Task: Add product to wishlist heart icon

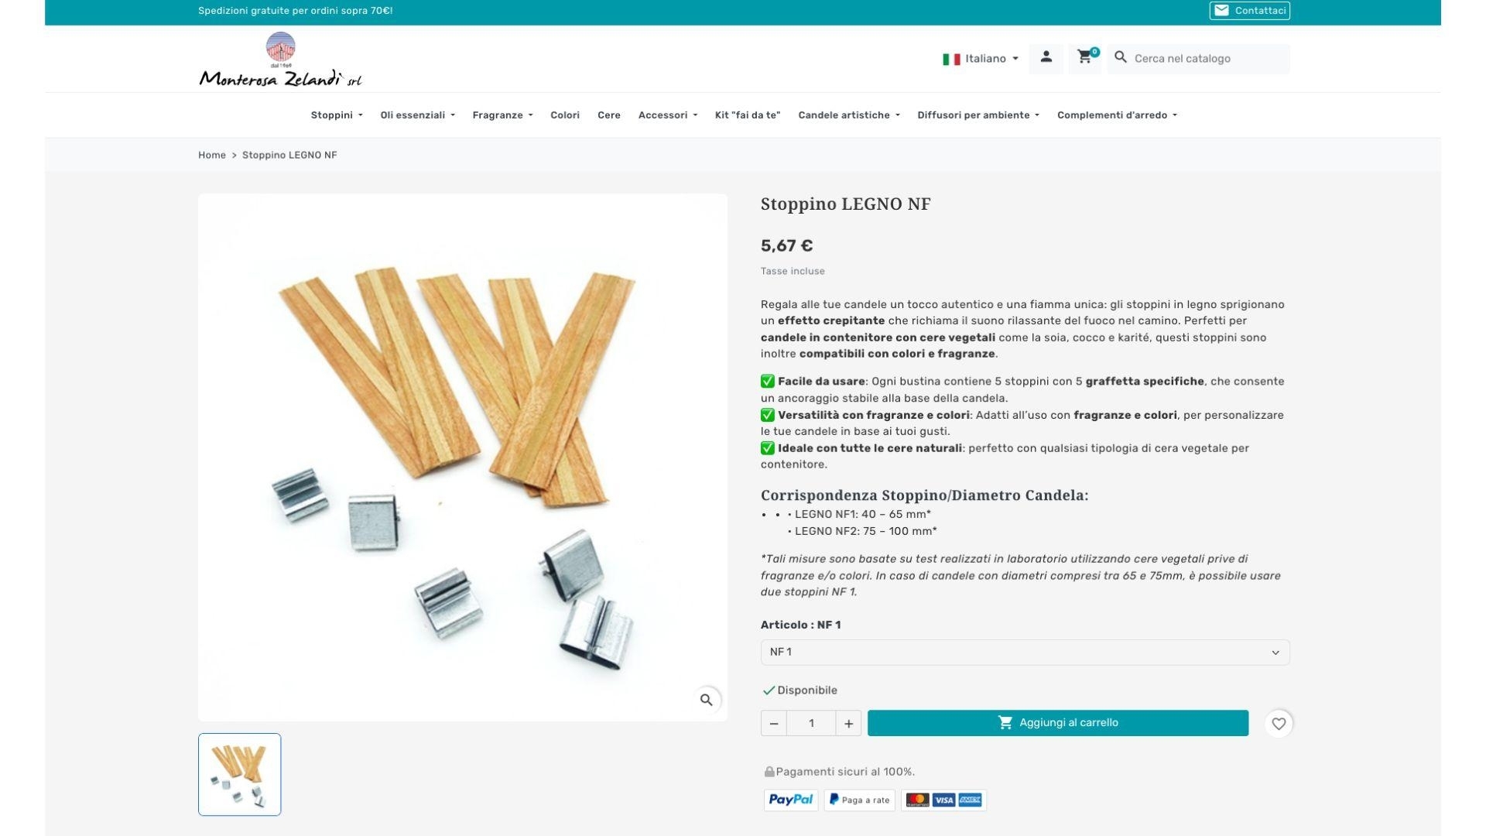Action: pyautogui.click(x=1279, y=724)
